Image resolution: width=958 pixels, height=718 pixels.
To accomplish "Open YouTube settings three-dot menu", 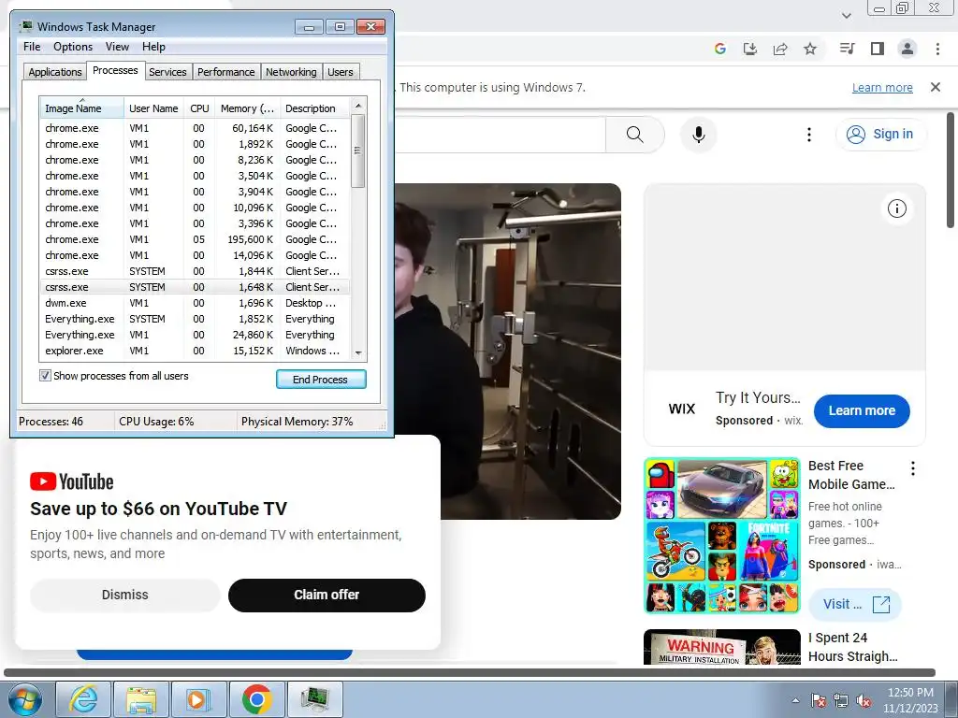I will (x=809, y=135).
